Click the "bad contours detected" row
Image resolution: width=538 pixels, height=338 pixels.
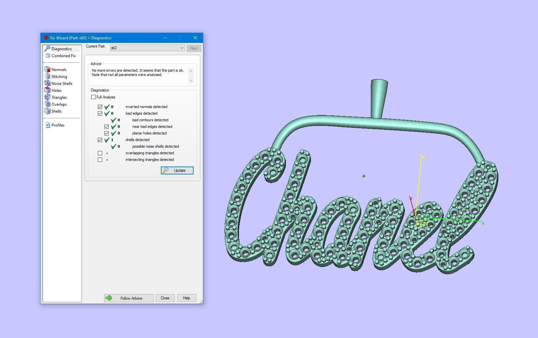(140, 120)
